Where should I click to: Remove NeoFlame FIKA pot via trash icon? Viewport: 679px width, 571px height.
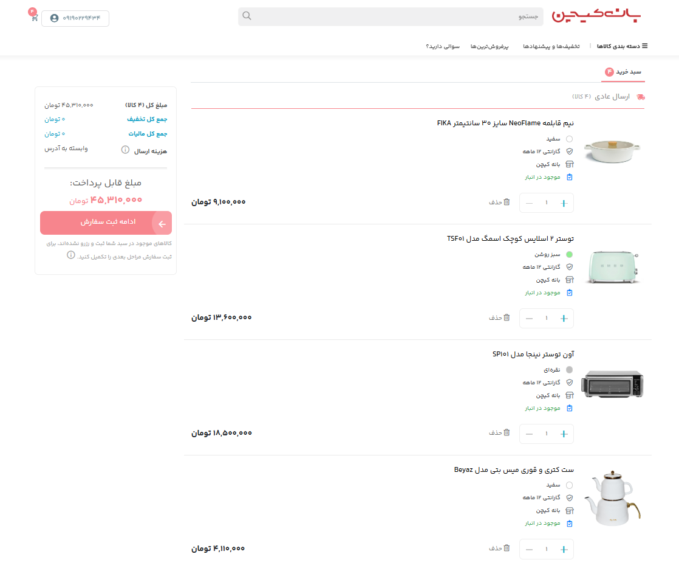[x=507, y=202]
